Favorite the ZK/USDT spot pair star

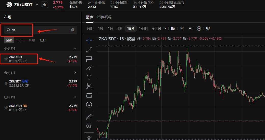pyautogui.click(x=6, y=59)
